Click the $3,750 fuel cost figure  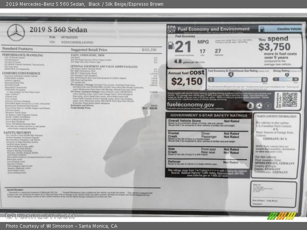274,47
